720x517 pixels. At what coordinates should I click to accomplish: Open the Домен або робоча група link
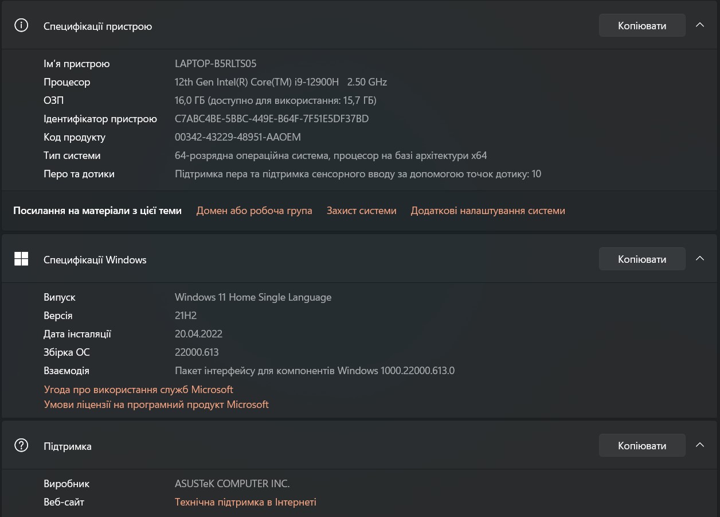tap(254, 211)
